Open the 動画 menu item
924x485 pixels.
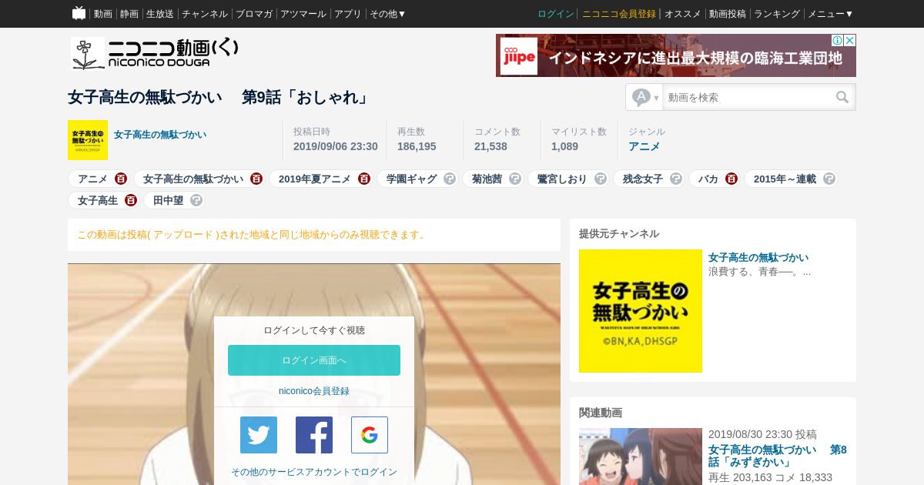point(103,14)
